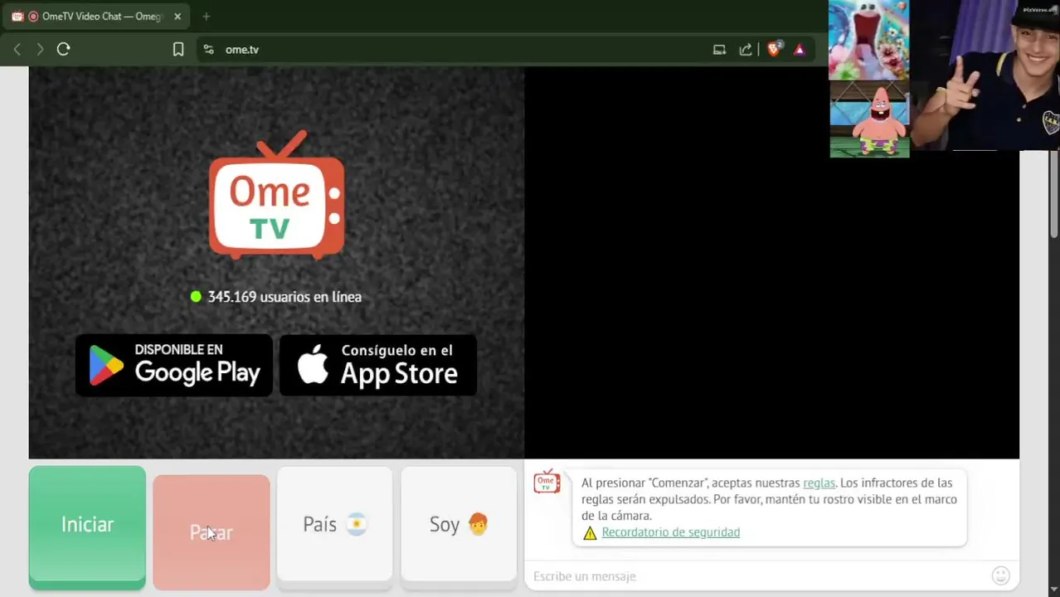The height and width of the screenshot is (597, 1060).
Task: Open picture-in-picture icon in address bar
Action: (719, 50)
